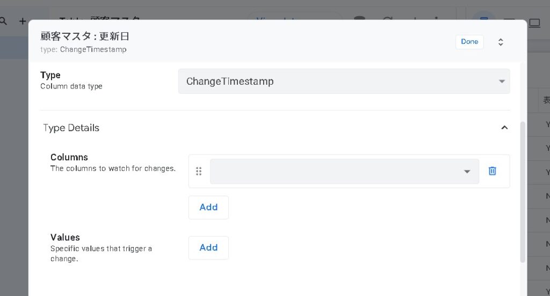Viewport: 550px width, 296px height.
Task: Click the search magnifier icon in the sidebar
Action: (x=3, y=21)
